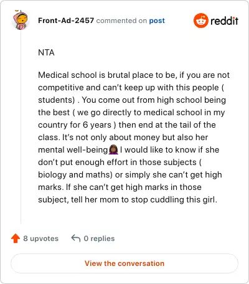This screenshot has height=284, width=249.
Task: Click the "biology and maths" phrase
Action: tap(75, 174)
